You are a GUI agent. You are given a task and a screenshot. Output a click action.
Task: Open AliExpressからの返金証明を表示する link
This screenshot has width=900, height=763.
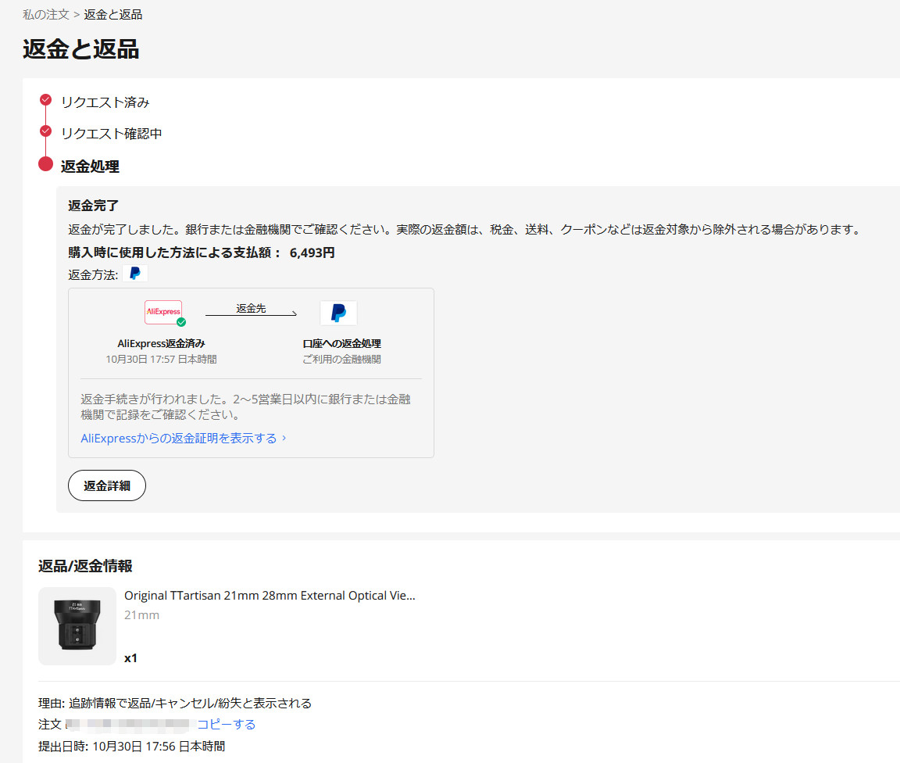point(180,439)
